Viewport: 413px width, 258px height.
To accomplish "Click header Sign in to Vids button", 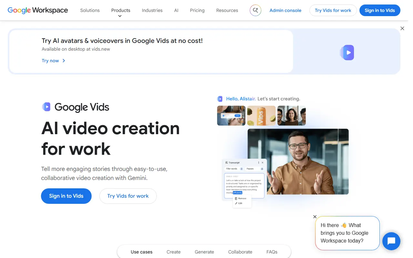I will (x=380, y=10).
